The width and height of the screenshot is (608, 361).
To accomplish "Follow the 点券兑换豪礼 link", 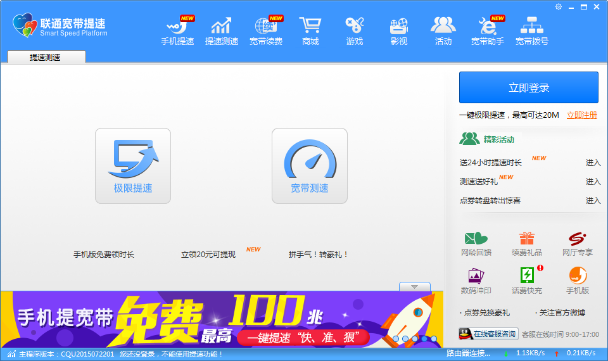I will pos(486,313).
